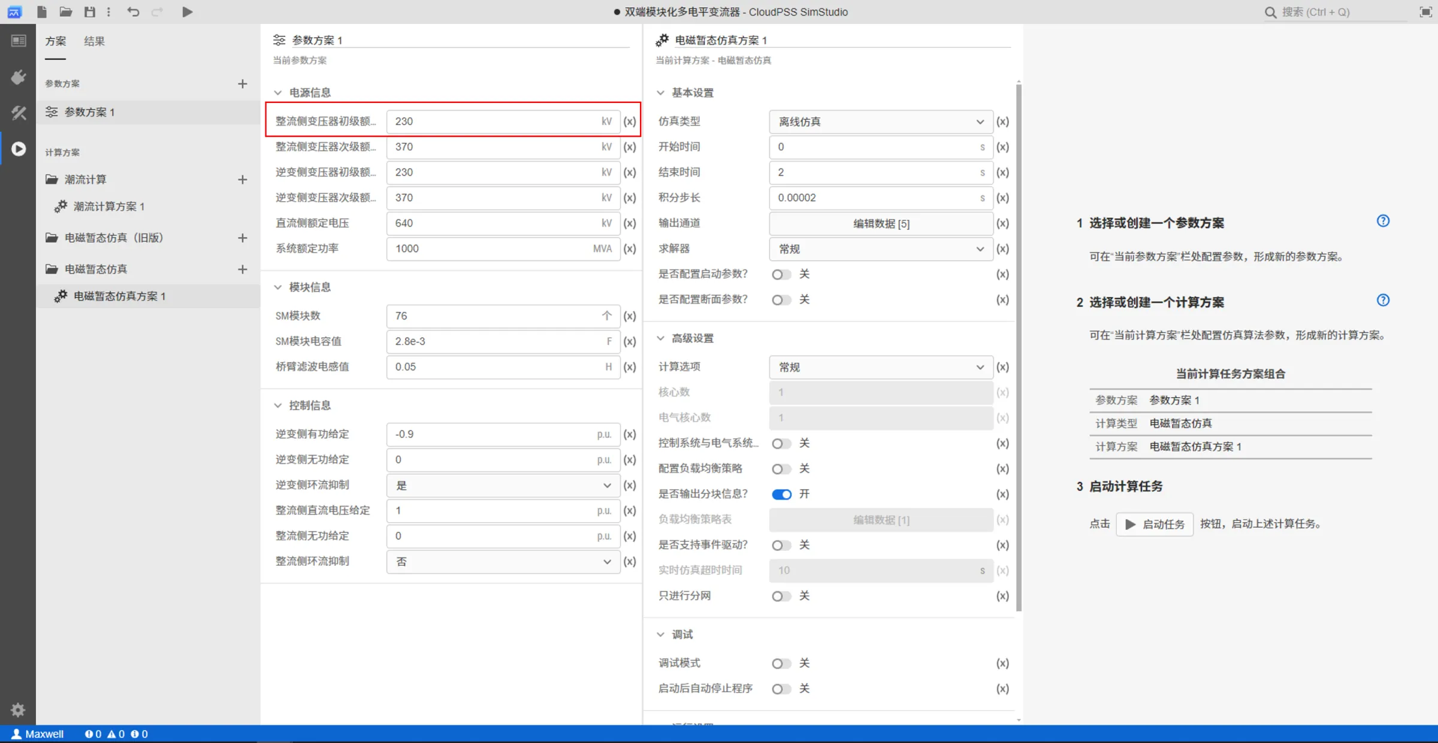Open the tools implementation sidebar icon
Screen dimensions: 1438x743
click(18, 113)
